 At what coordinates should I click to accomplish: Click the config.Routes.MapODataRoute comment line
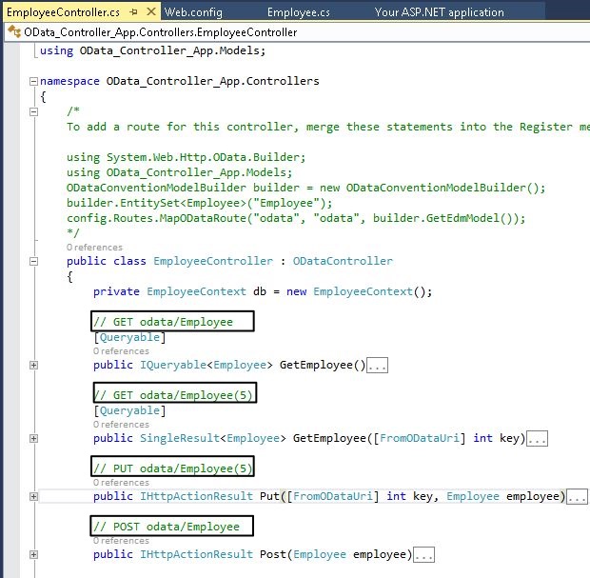point(296,218)
